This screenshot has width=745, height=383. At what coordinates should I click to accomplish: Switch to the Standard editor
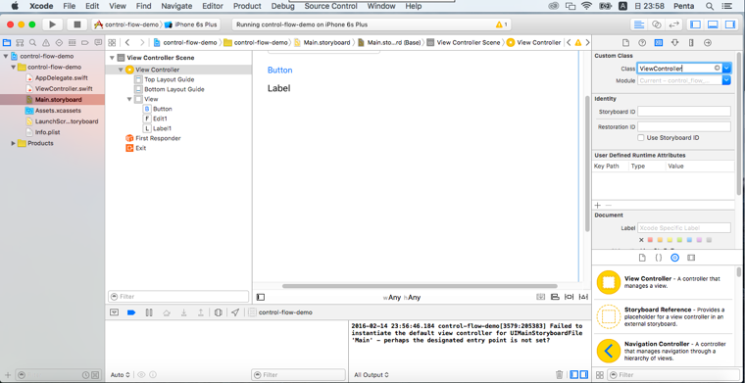(639, 24)
